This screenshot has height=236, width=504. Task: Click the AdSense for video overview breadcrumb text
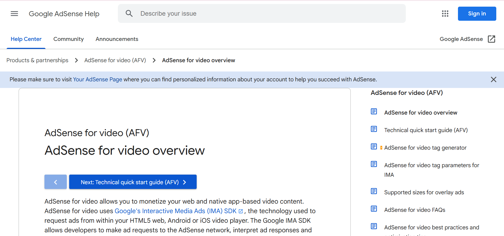coord(199,60)
